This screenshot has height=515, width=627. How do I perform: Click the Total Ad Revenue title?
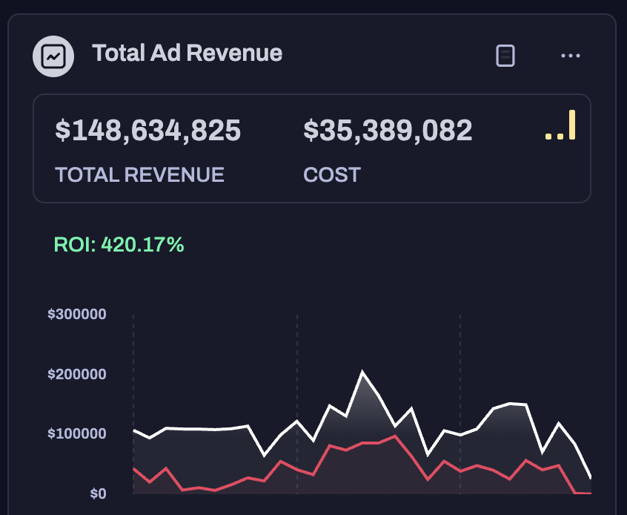tap(187, 53)
